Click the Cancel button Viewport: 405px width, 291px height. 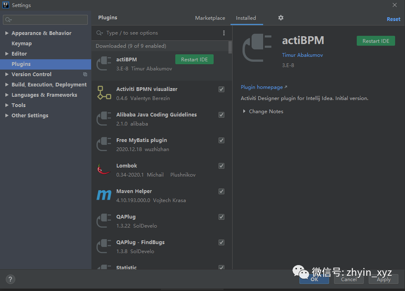click(x=348, y=279)
